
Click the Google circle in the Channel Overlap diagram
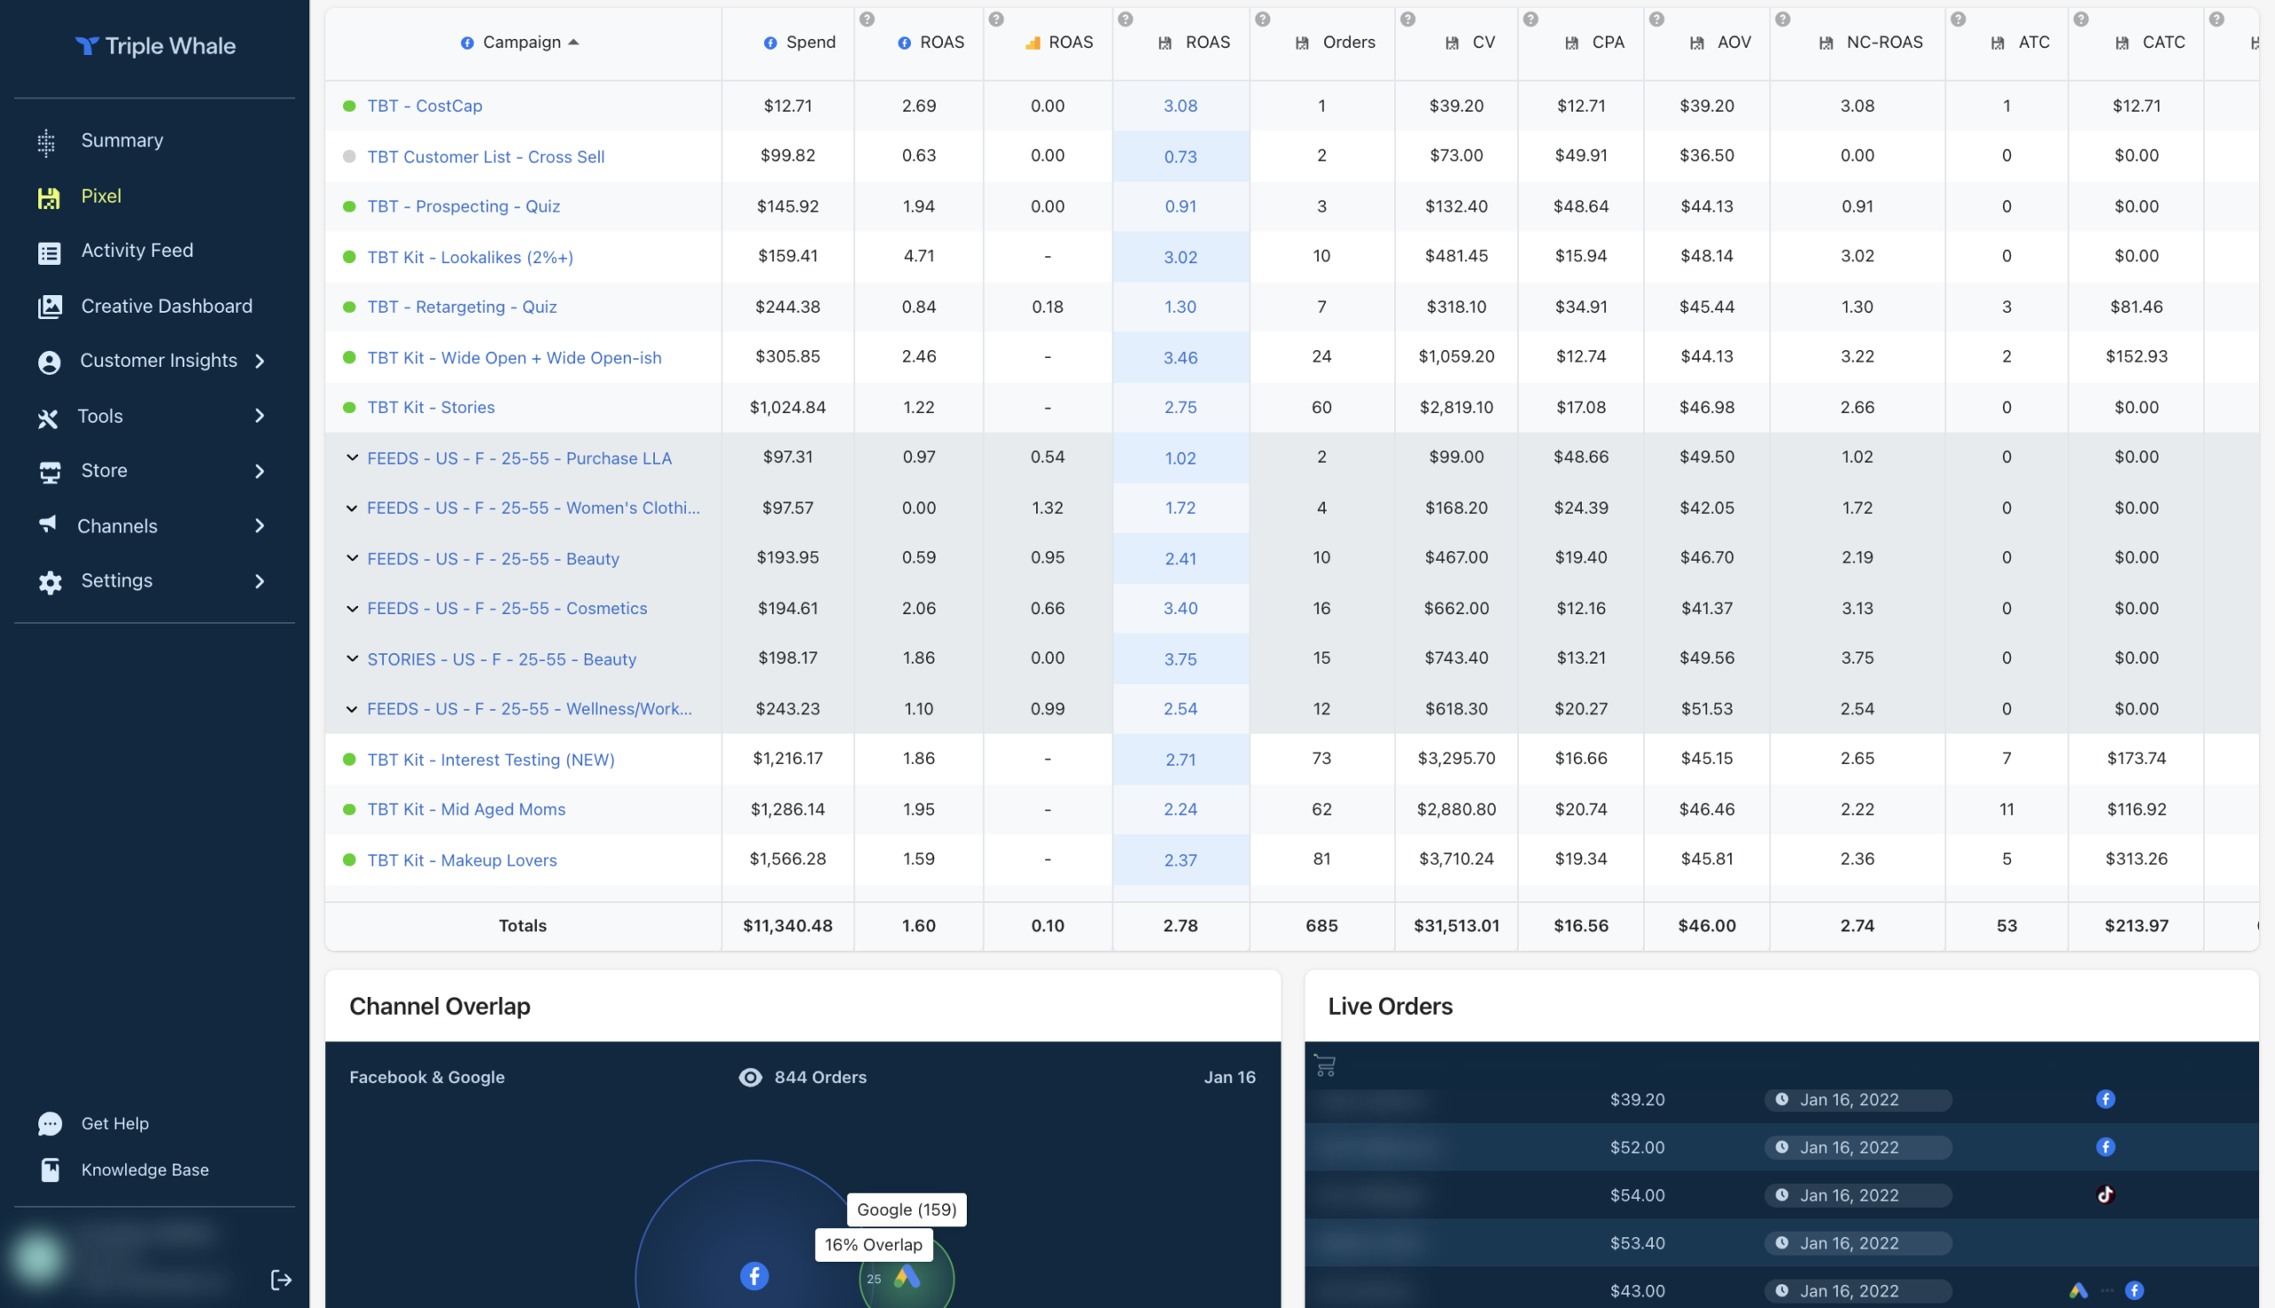coord(909,1278)
